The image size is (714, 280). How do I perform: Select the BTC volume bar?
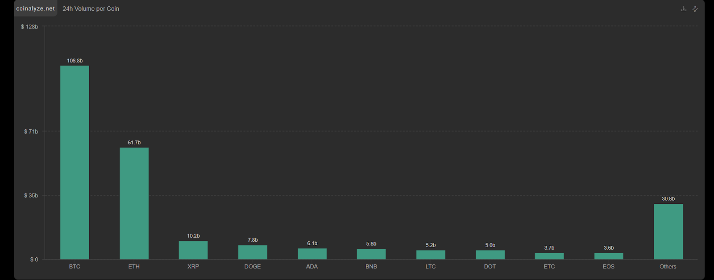point(75,163)
